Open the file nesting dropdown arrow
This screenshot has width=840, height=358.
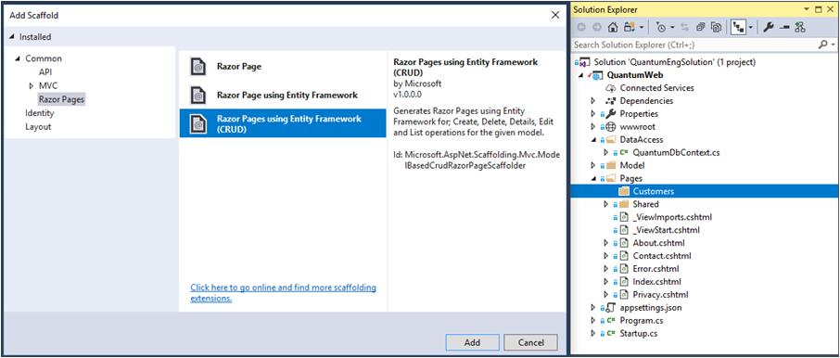pos(751,27)
